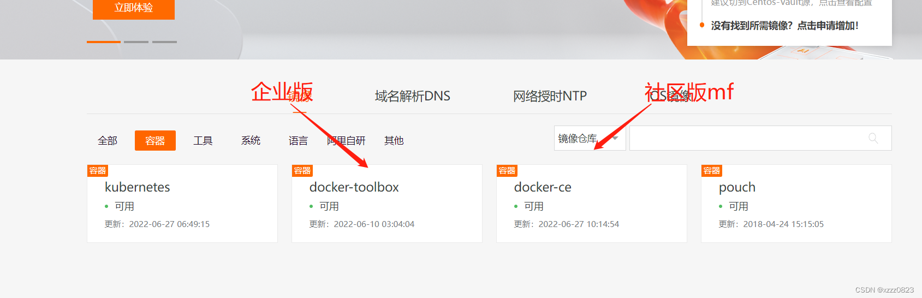Click the 容器 tag on pouch card
922x298 pixels.
click(x=712, y=171)
